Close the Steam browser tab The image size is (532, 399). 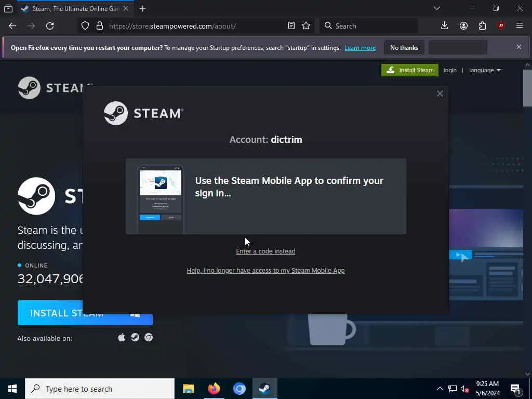(x=126, y=9)
